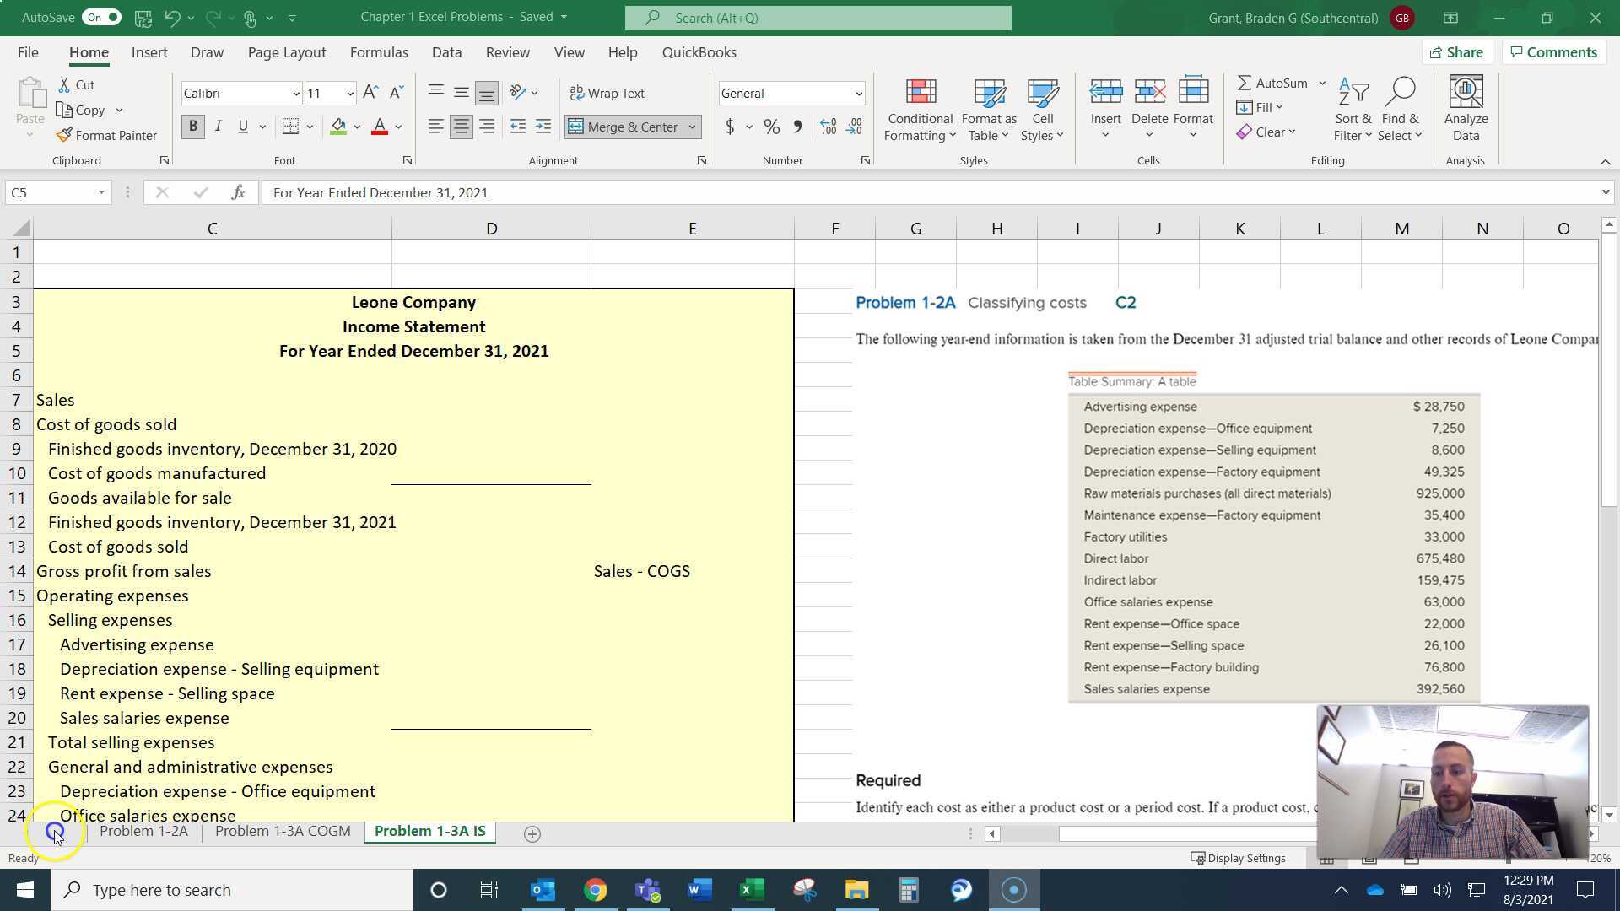Image resolution: width=1620 pixels, height=911 pixels.
Task: Open the Number Format dropdown showing General
Action: (x=789, y=93)
